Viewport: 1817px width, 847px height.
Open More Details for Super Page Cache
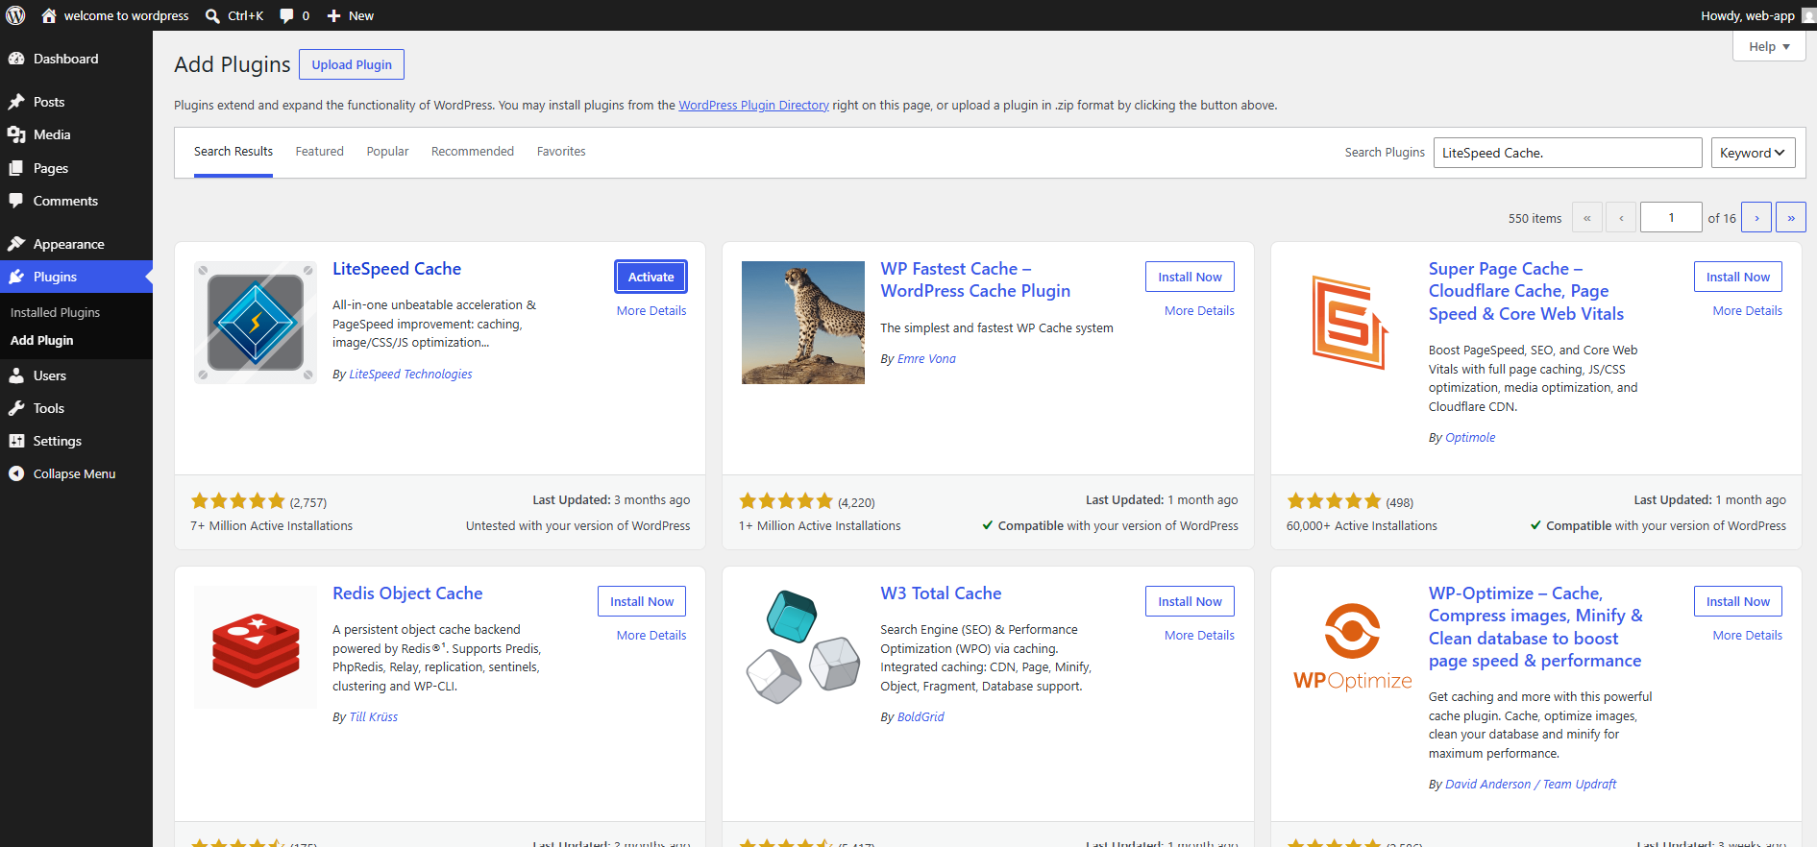click(x=1747, y=310)
